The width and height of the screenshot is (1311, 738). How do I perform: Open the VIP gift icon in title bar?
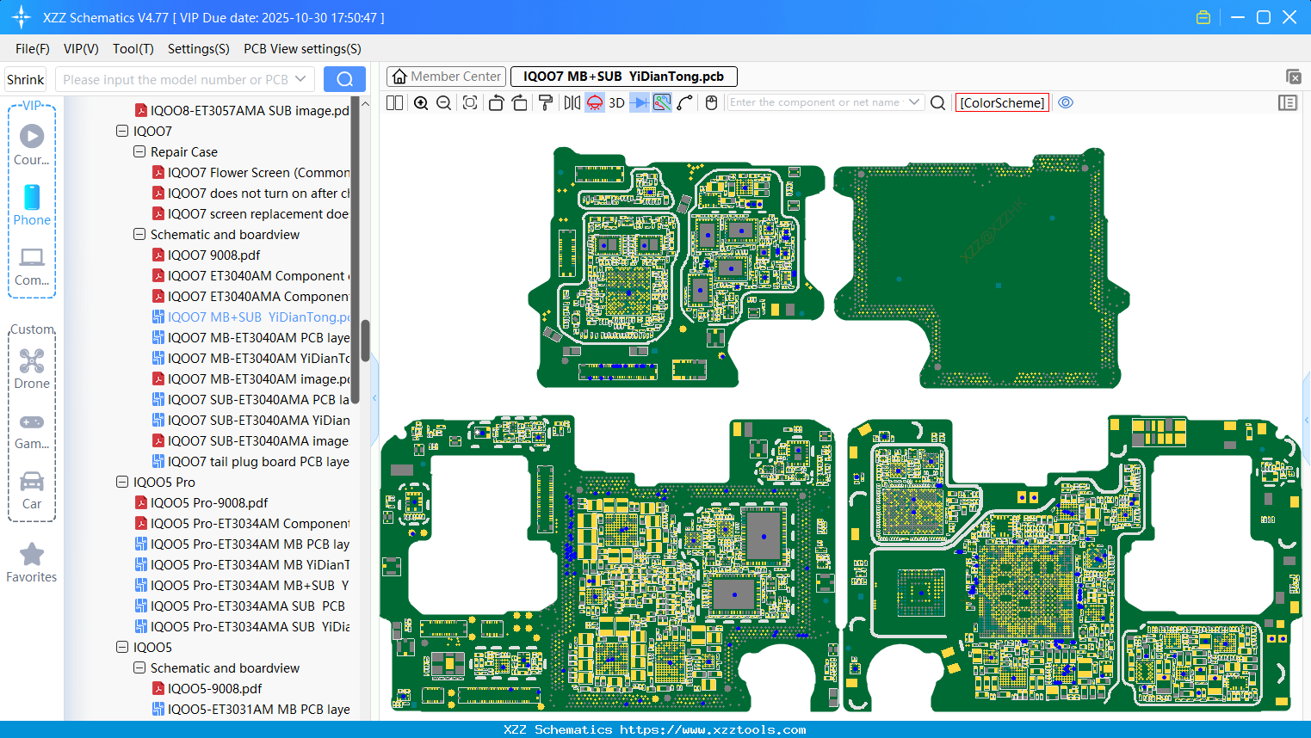1203,17
